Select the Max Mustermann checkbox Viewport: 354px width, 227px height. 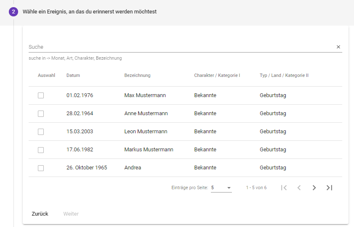41,95
